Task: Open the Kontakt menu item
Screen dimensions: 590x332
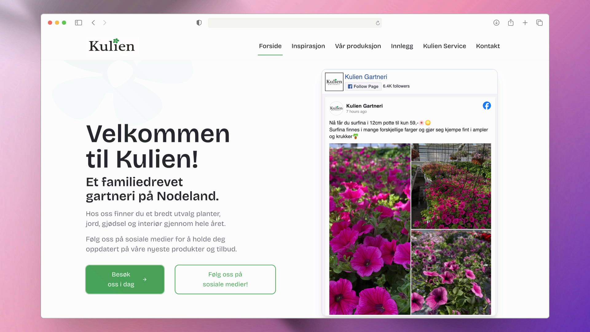Action: click(488, 46)
